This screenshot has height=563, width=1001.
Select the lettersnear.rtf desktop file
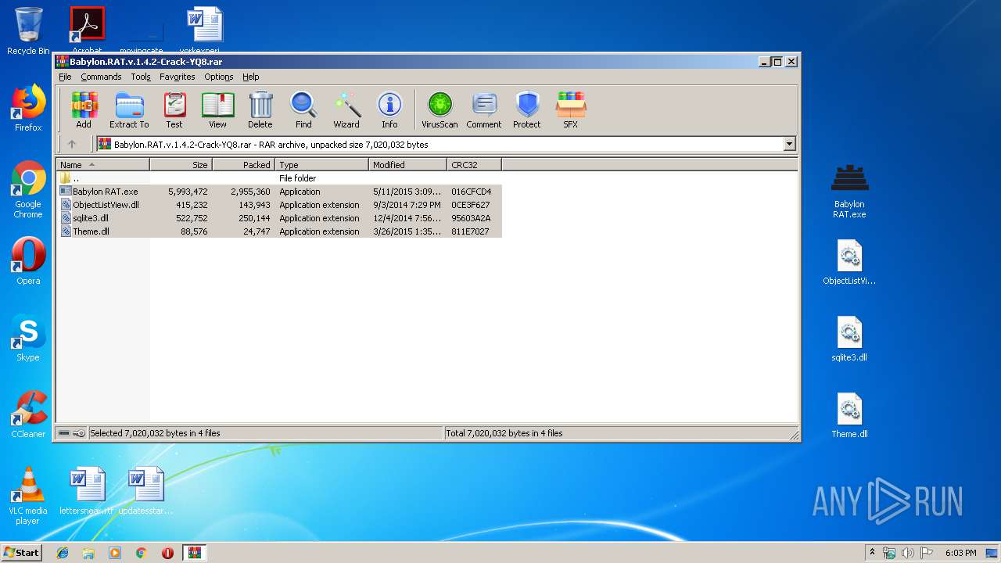tap(87, 491)
